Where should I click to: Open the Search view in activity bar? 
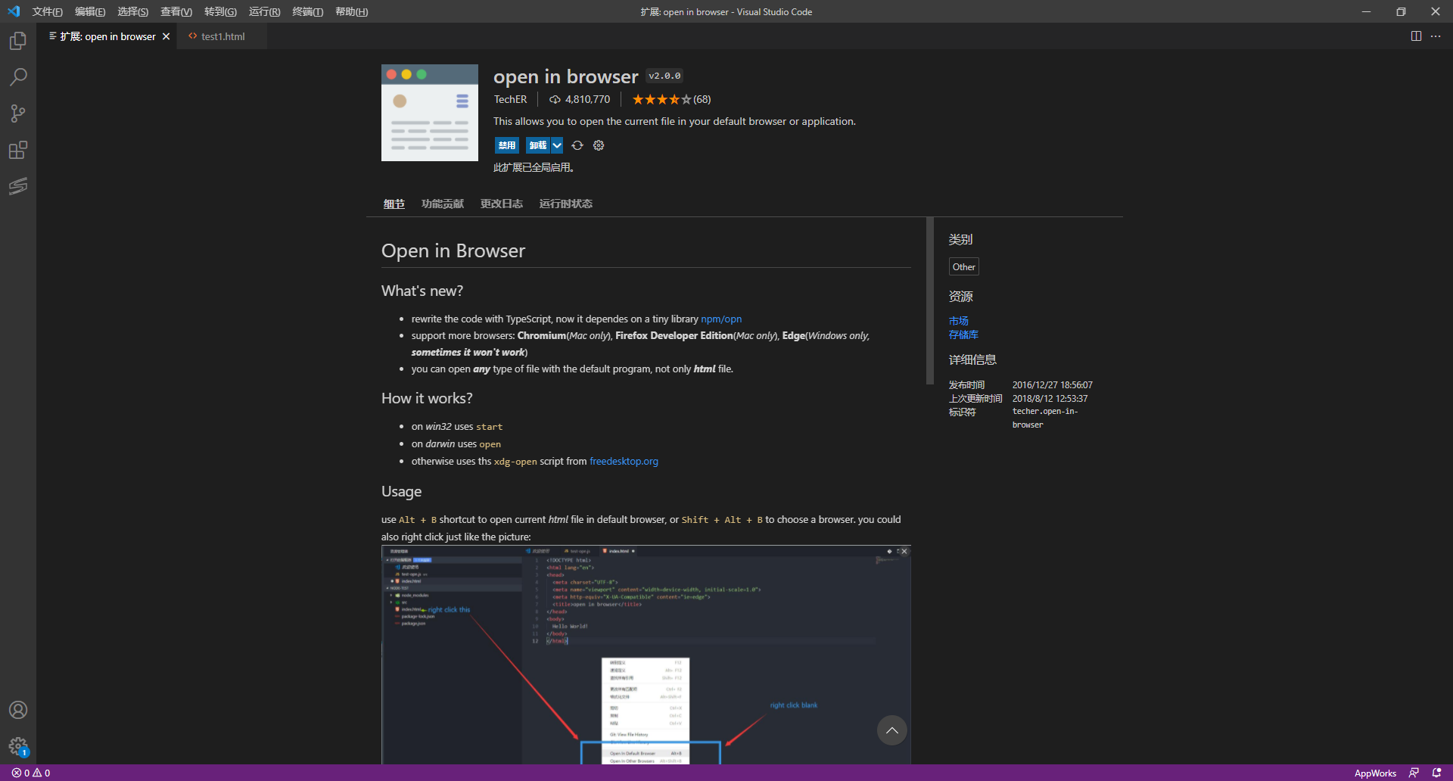pos(18,77)
